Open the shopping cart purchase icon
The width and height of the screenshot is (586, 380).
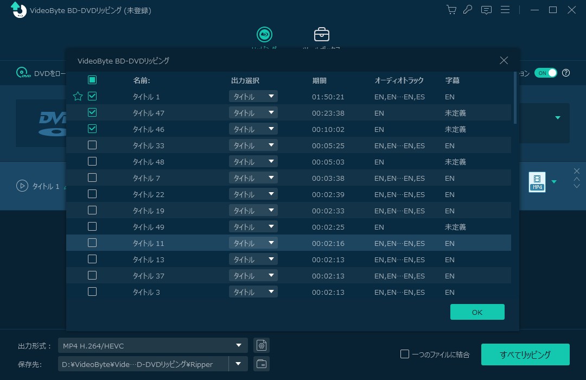point(451,10)
